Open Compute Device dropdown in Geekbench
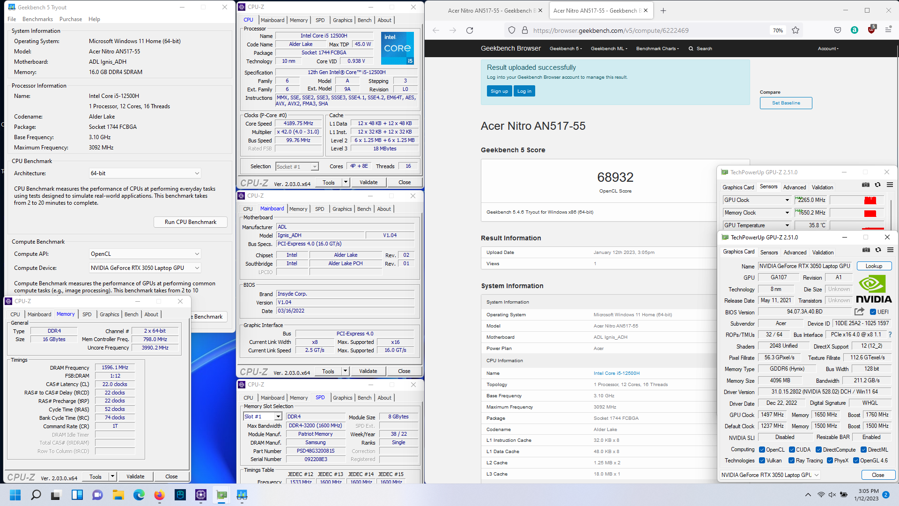This screenshot has height=506, width=899. point(145,268)
